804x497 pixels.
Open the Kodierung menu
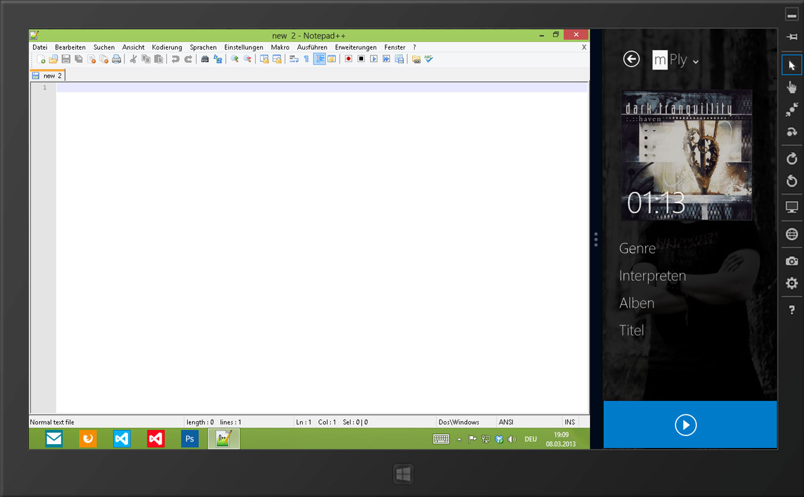coord(167,47)
